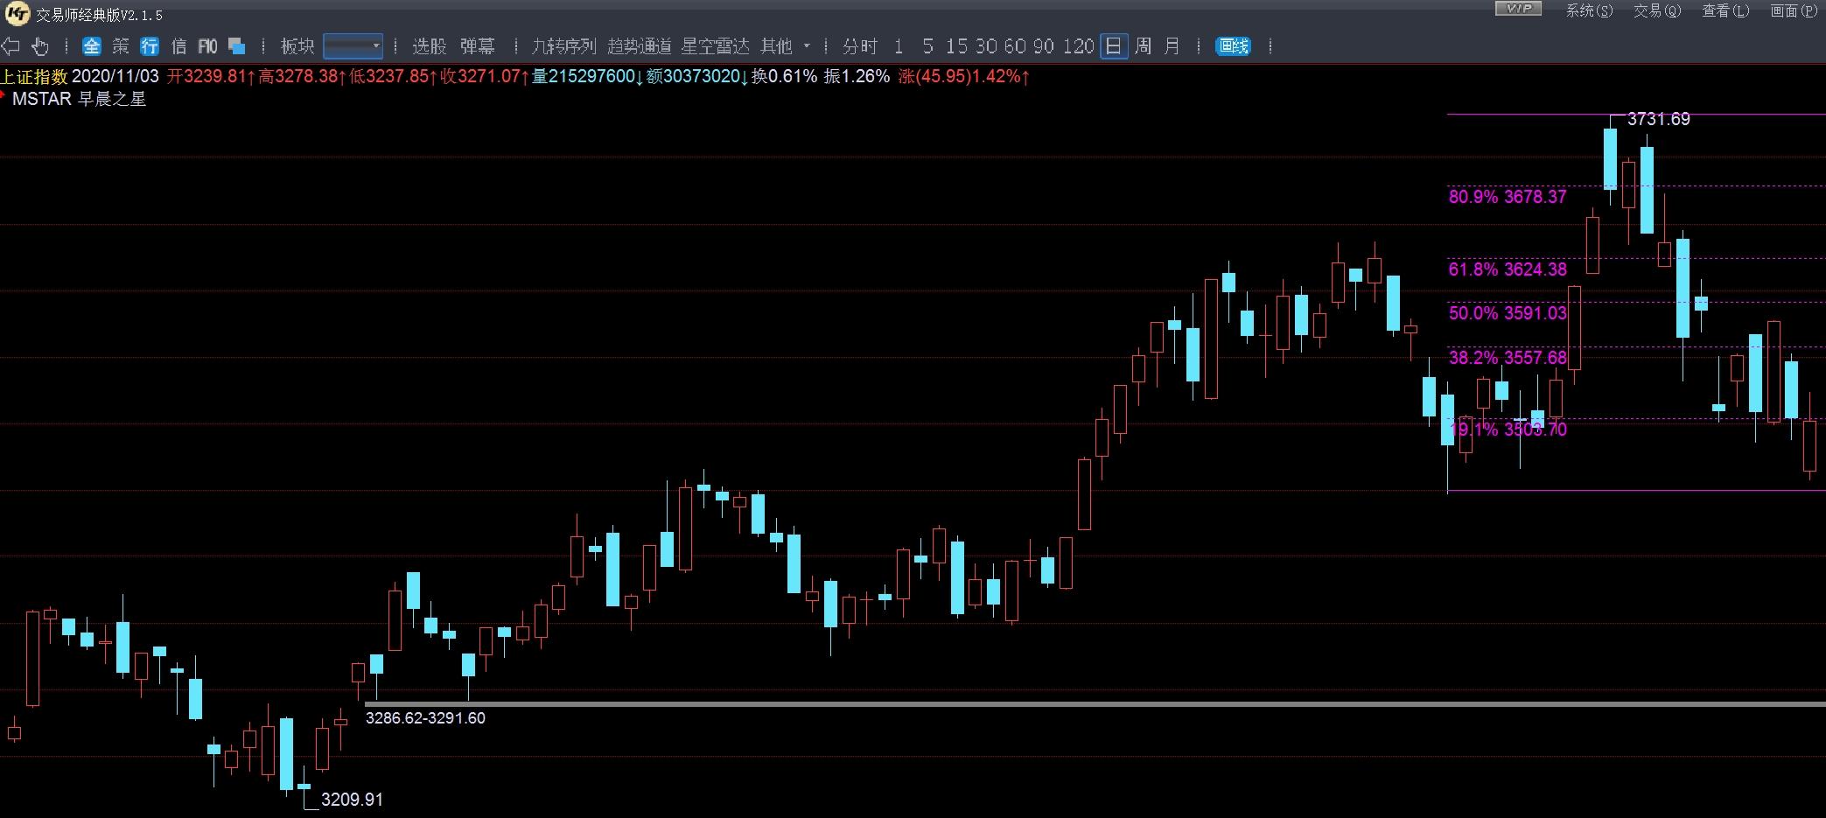The image size is (1826, 818).
Task: Expand the arrow next to 其他
Action: click(x=807, y=45)
